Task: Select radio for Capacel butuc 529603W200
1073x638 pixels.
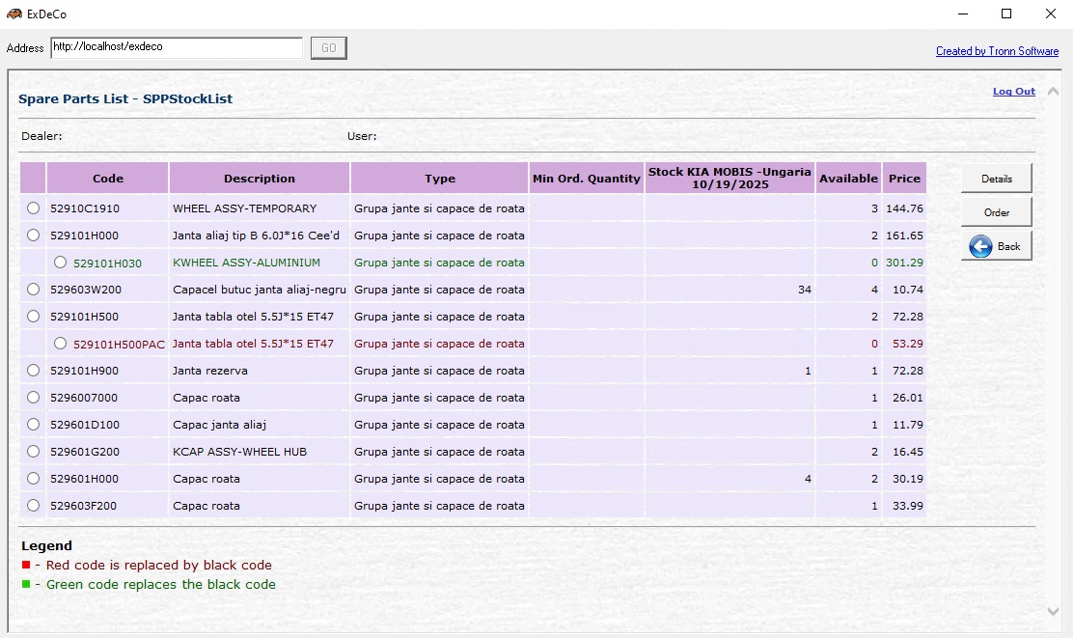Action: (x=34, y=290)
